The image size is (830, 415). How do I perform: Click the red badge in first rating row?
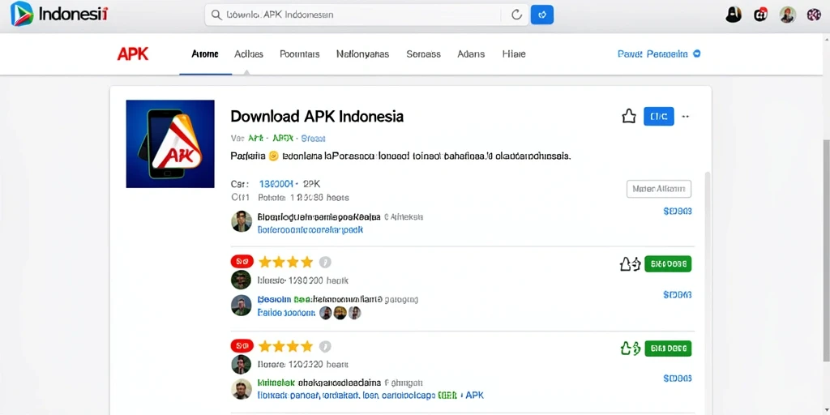tap(242, 262)
